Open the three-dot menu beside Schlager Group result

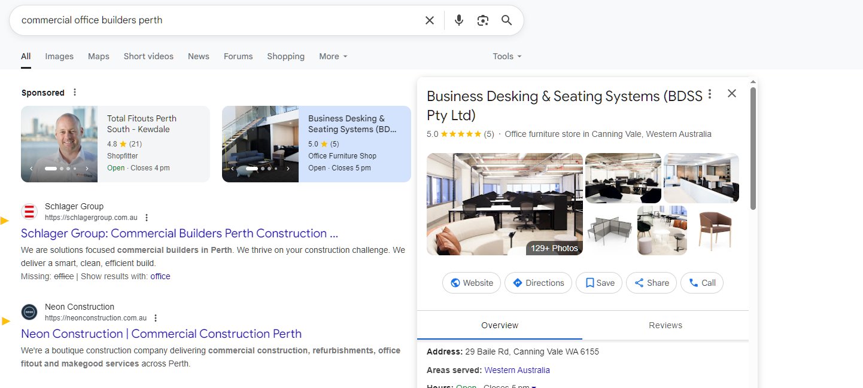coord(147,218)
